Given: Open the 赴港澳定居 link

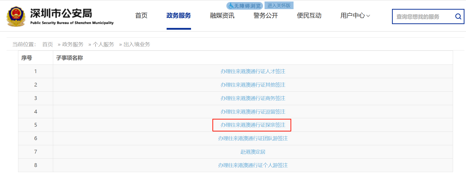Looking at the screenshot, I should point(253,152).
